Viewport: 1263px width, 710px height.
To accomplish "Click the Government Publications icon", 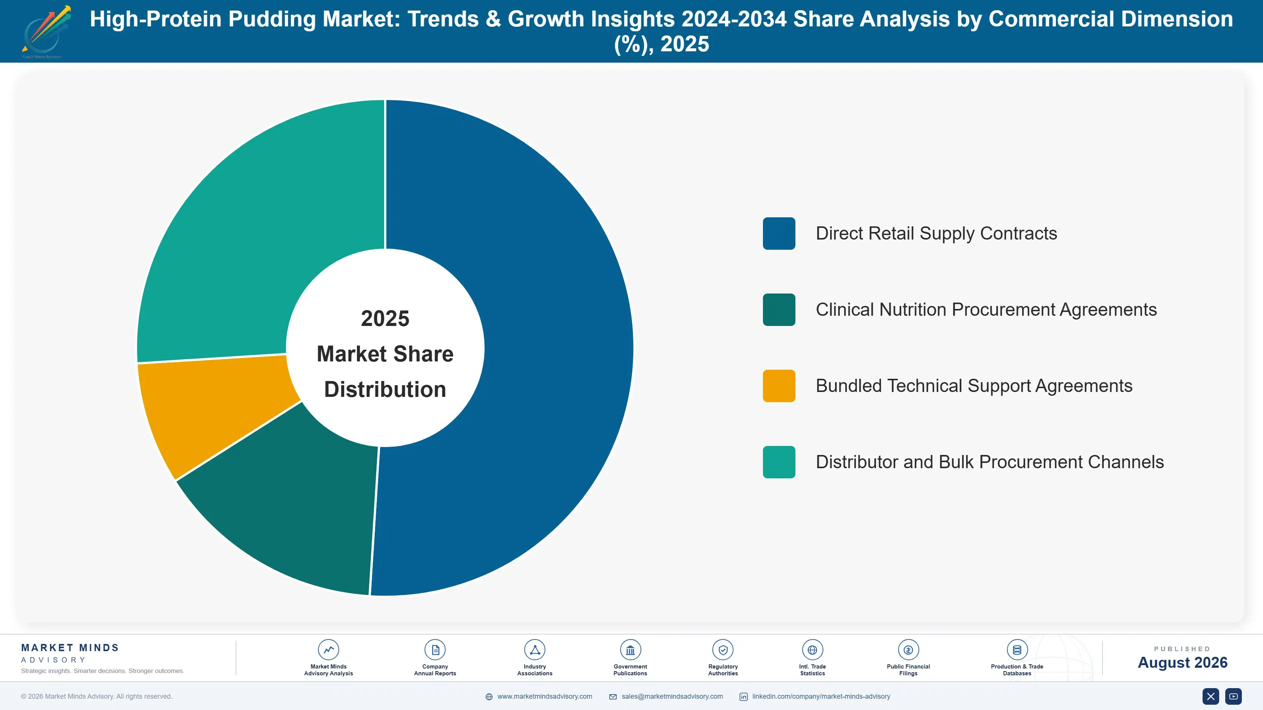I will 630,650.
